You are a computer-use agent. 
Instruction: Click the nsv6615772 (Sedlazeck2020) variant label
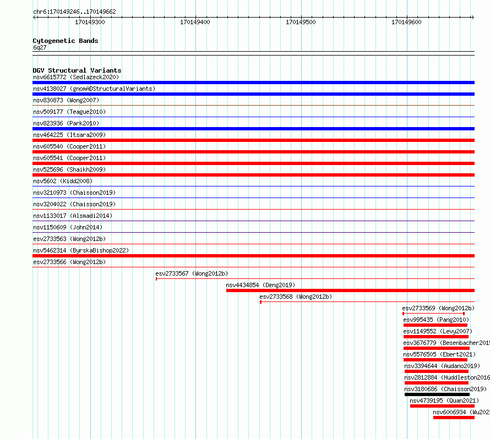tap(76, 77)
